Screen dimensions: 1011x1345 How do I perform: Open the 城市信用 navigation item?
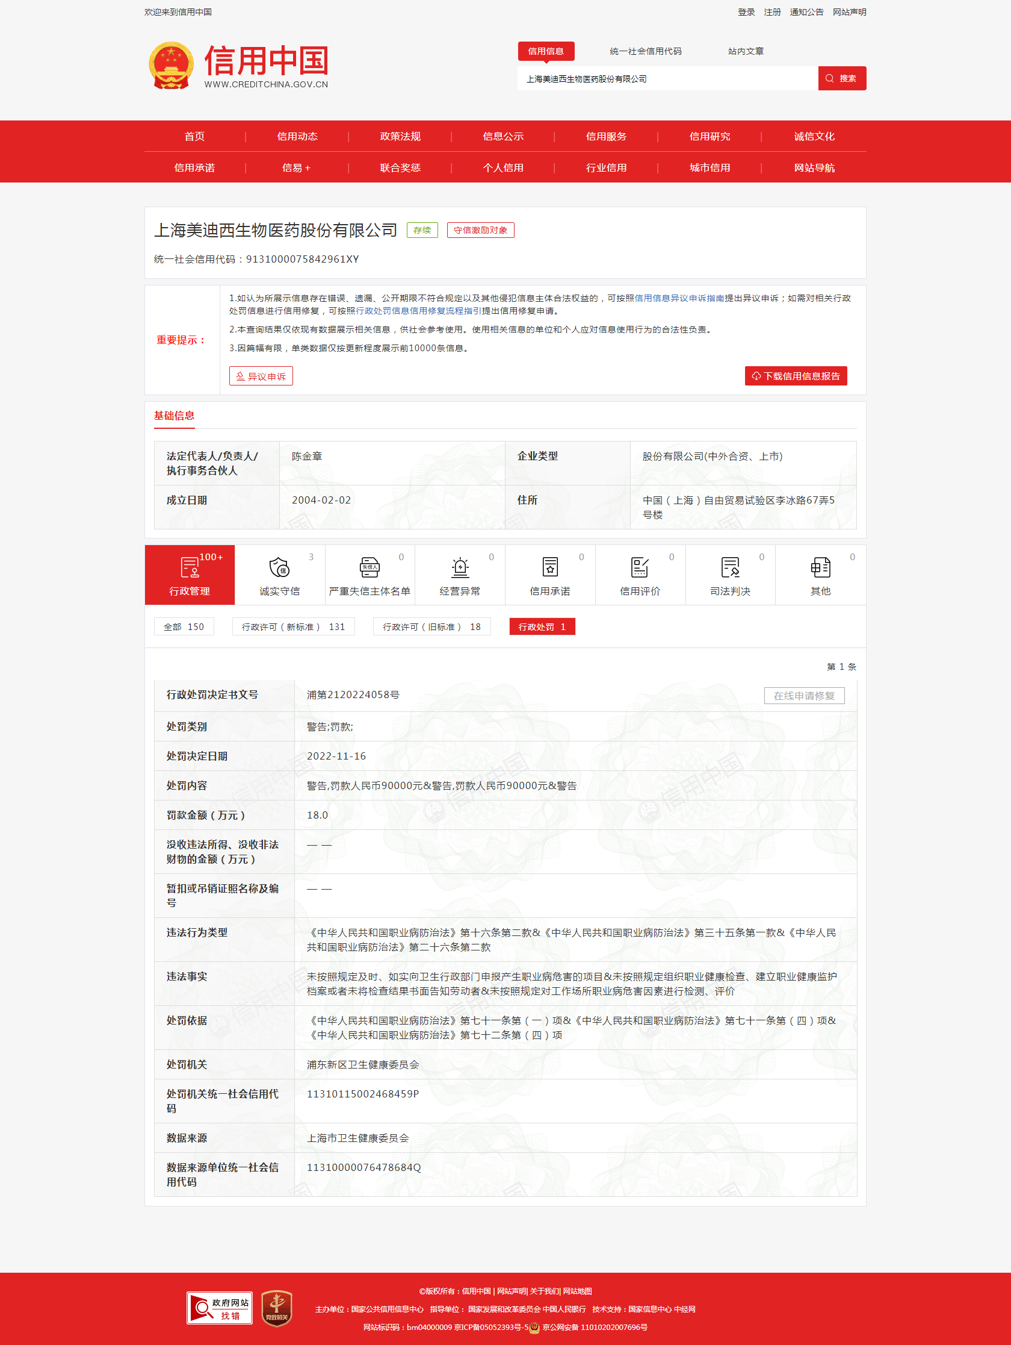(x=709, y=168)
